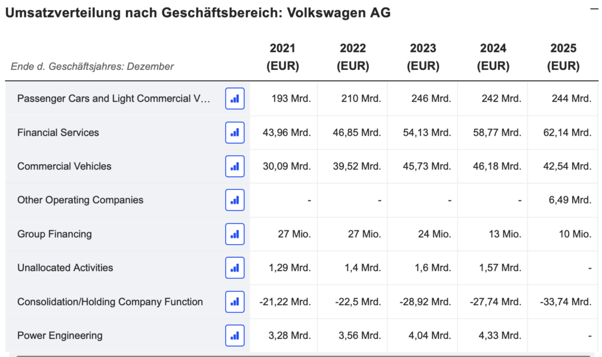The image size is (602, 357).
Task: Open chart for Financial Services segment
Action: click(235, 132)
